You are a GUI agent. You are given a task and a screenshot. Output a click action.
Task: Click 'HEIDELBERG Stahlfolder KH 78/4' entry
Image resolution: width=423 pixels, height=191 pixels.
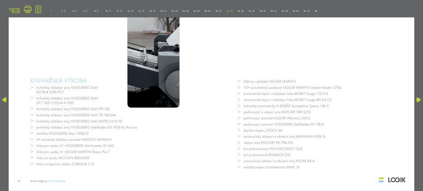[x=283, y=124]
